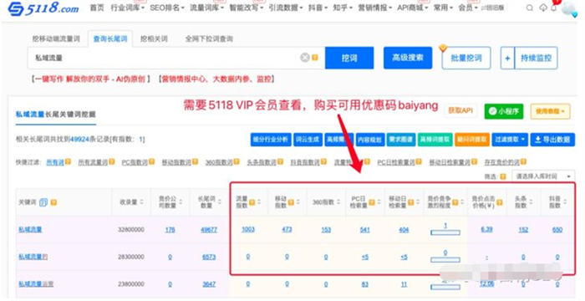The image size is (585, 301).
Task: Clear the keyword input with the X icon
Action: click(305, 58)
